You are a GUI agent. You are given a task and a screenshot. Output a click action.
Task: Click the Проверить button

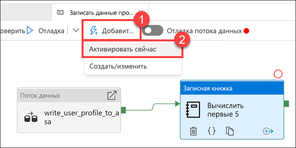12,31
